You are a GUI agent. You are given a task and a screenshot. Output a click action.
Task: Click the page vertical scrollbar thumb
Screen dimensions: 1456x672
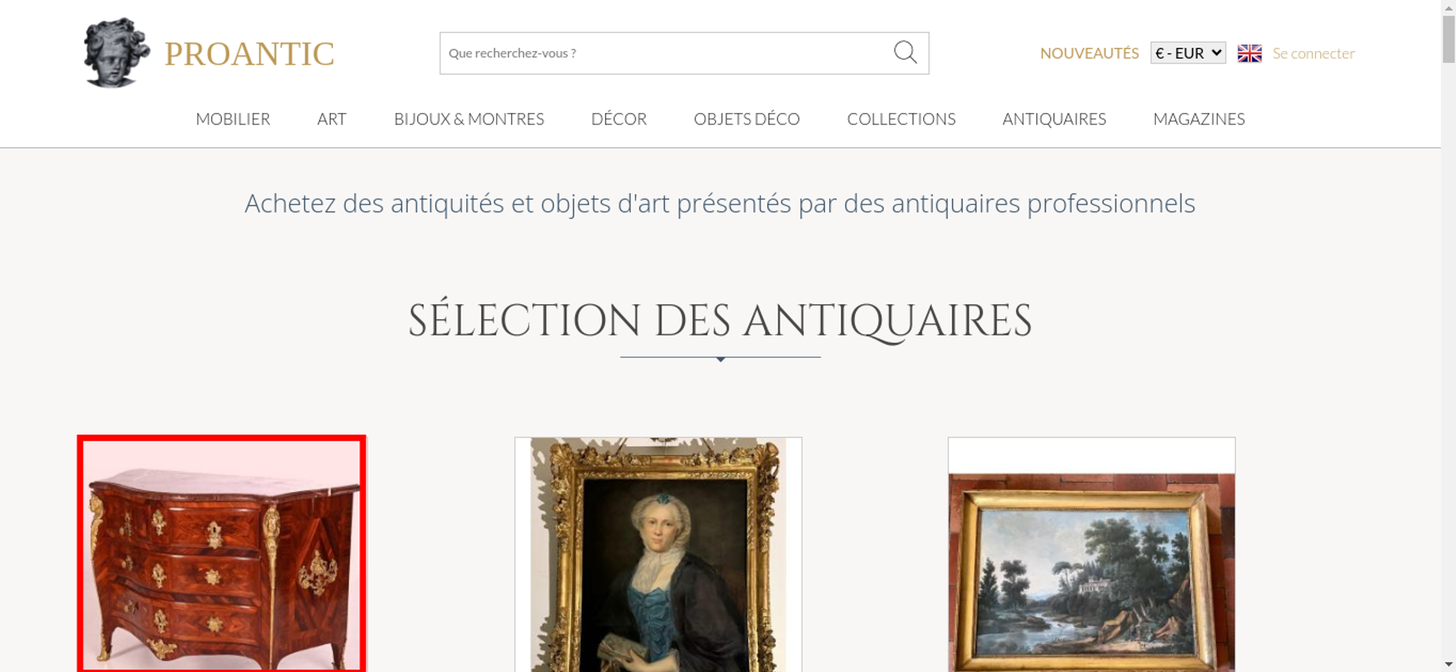pos(1449,39)
